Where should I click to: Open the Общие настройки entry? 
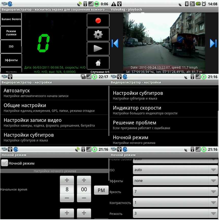coord(54,108)
